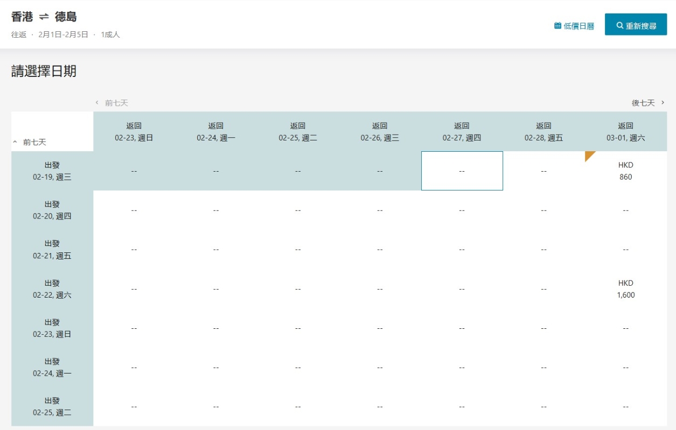The width and height of the screenshot is (676, 430).
Task: Select departure row 02-22 週六
Action: tap(52, 289)
